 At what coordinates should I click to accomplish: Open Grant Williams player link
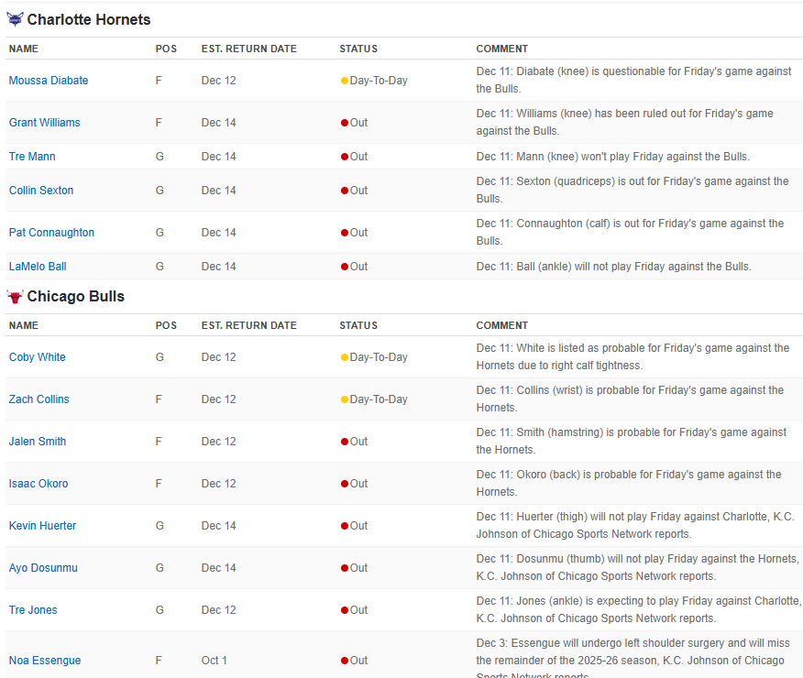click(45, 123)
